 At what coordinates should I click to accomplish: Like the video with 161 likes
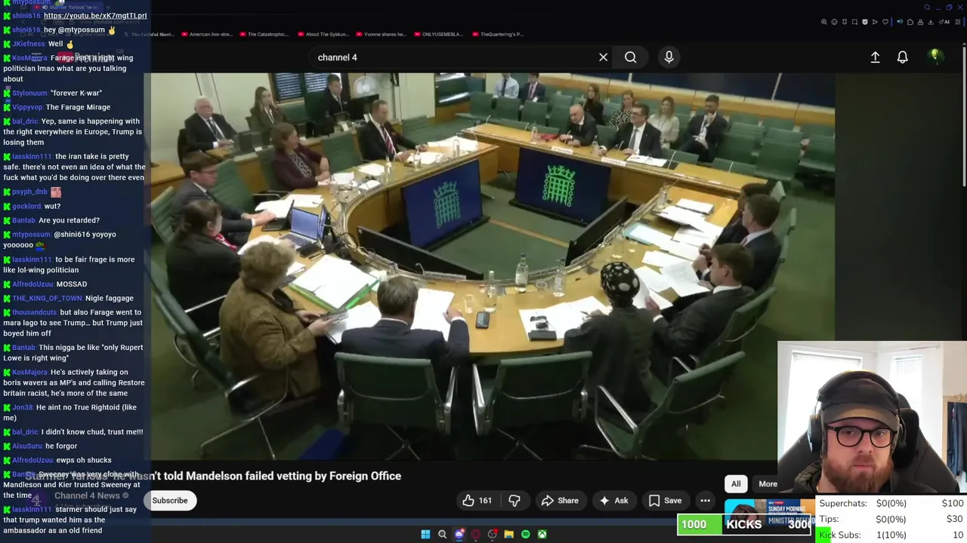pyautogui.click(x=477, y=501)
